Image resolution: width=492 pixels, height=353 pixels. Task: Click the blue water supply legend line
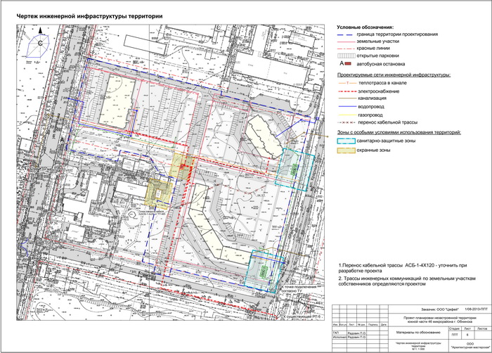click(x=347, y=107)
